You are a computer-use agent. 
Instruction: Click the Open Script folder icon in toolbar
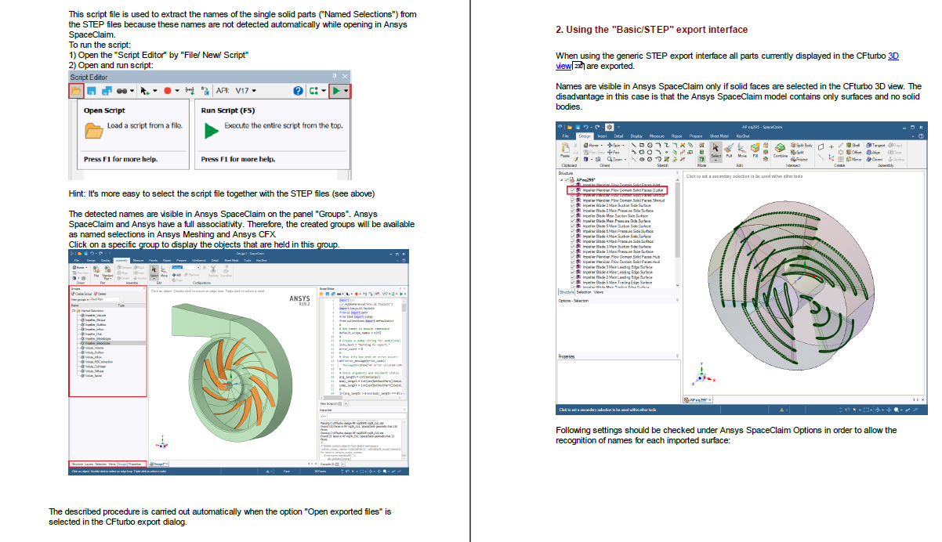tap(77, 91)
